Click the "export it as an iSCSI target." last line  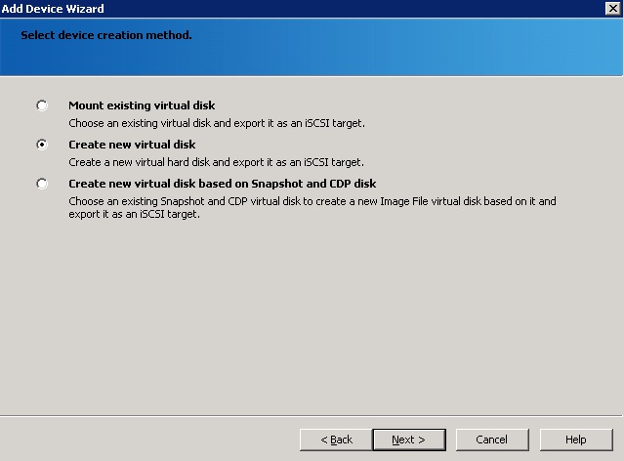[x=134, y=214]
